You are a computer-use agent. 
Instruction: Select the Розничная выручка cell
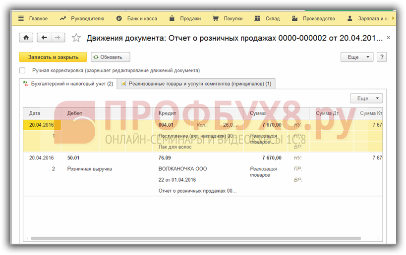(x=90, y=169)
